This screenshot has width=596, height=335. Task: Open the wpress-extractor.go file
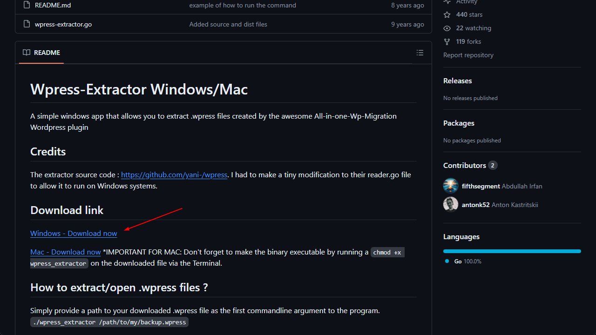(63, 24)
